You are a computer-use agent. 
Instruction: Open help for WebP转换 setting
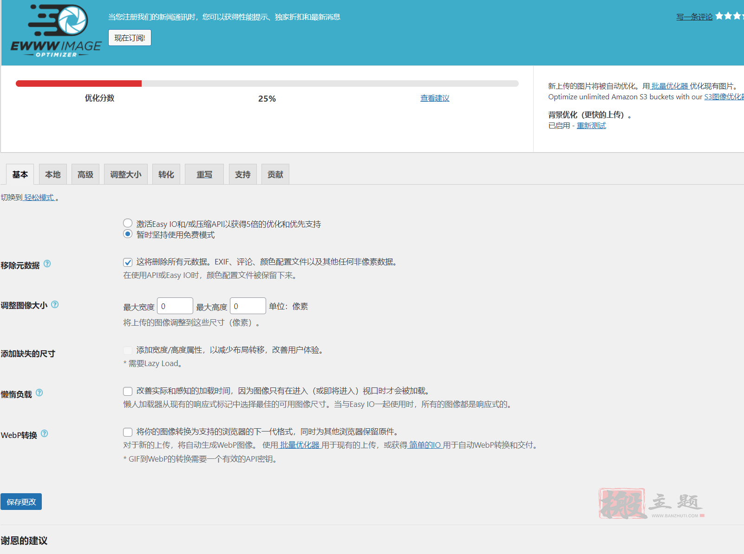45,433
